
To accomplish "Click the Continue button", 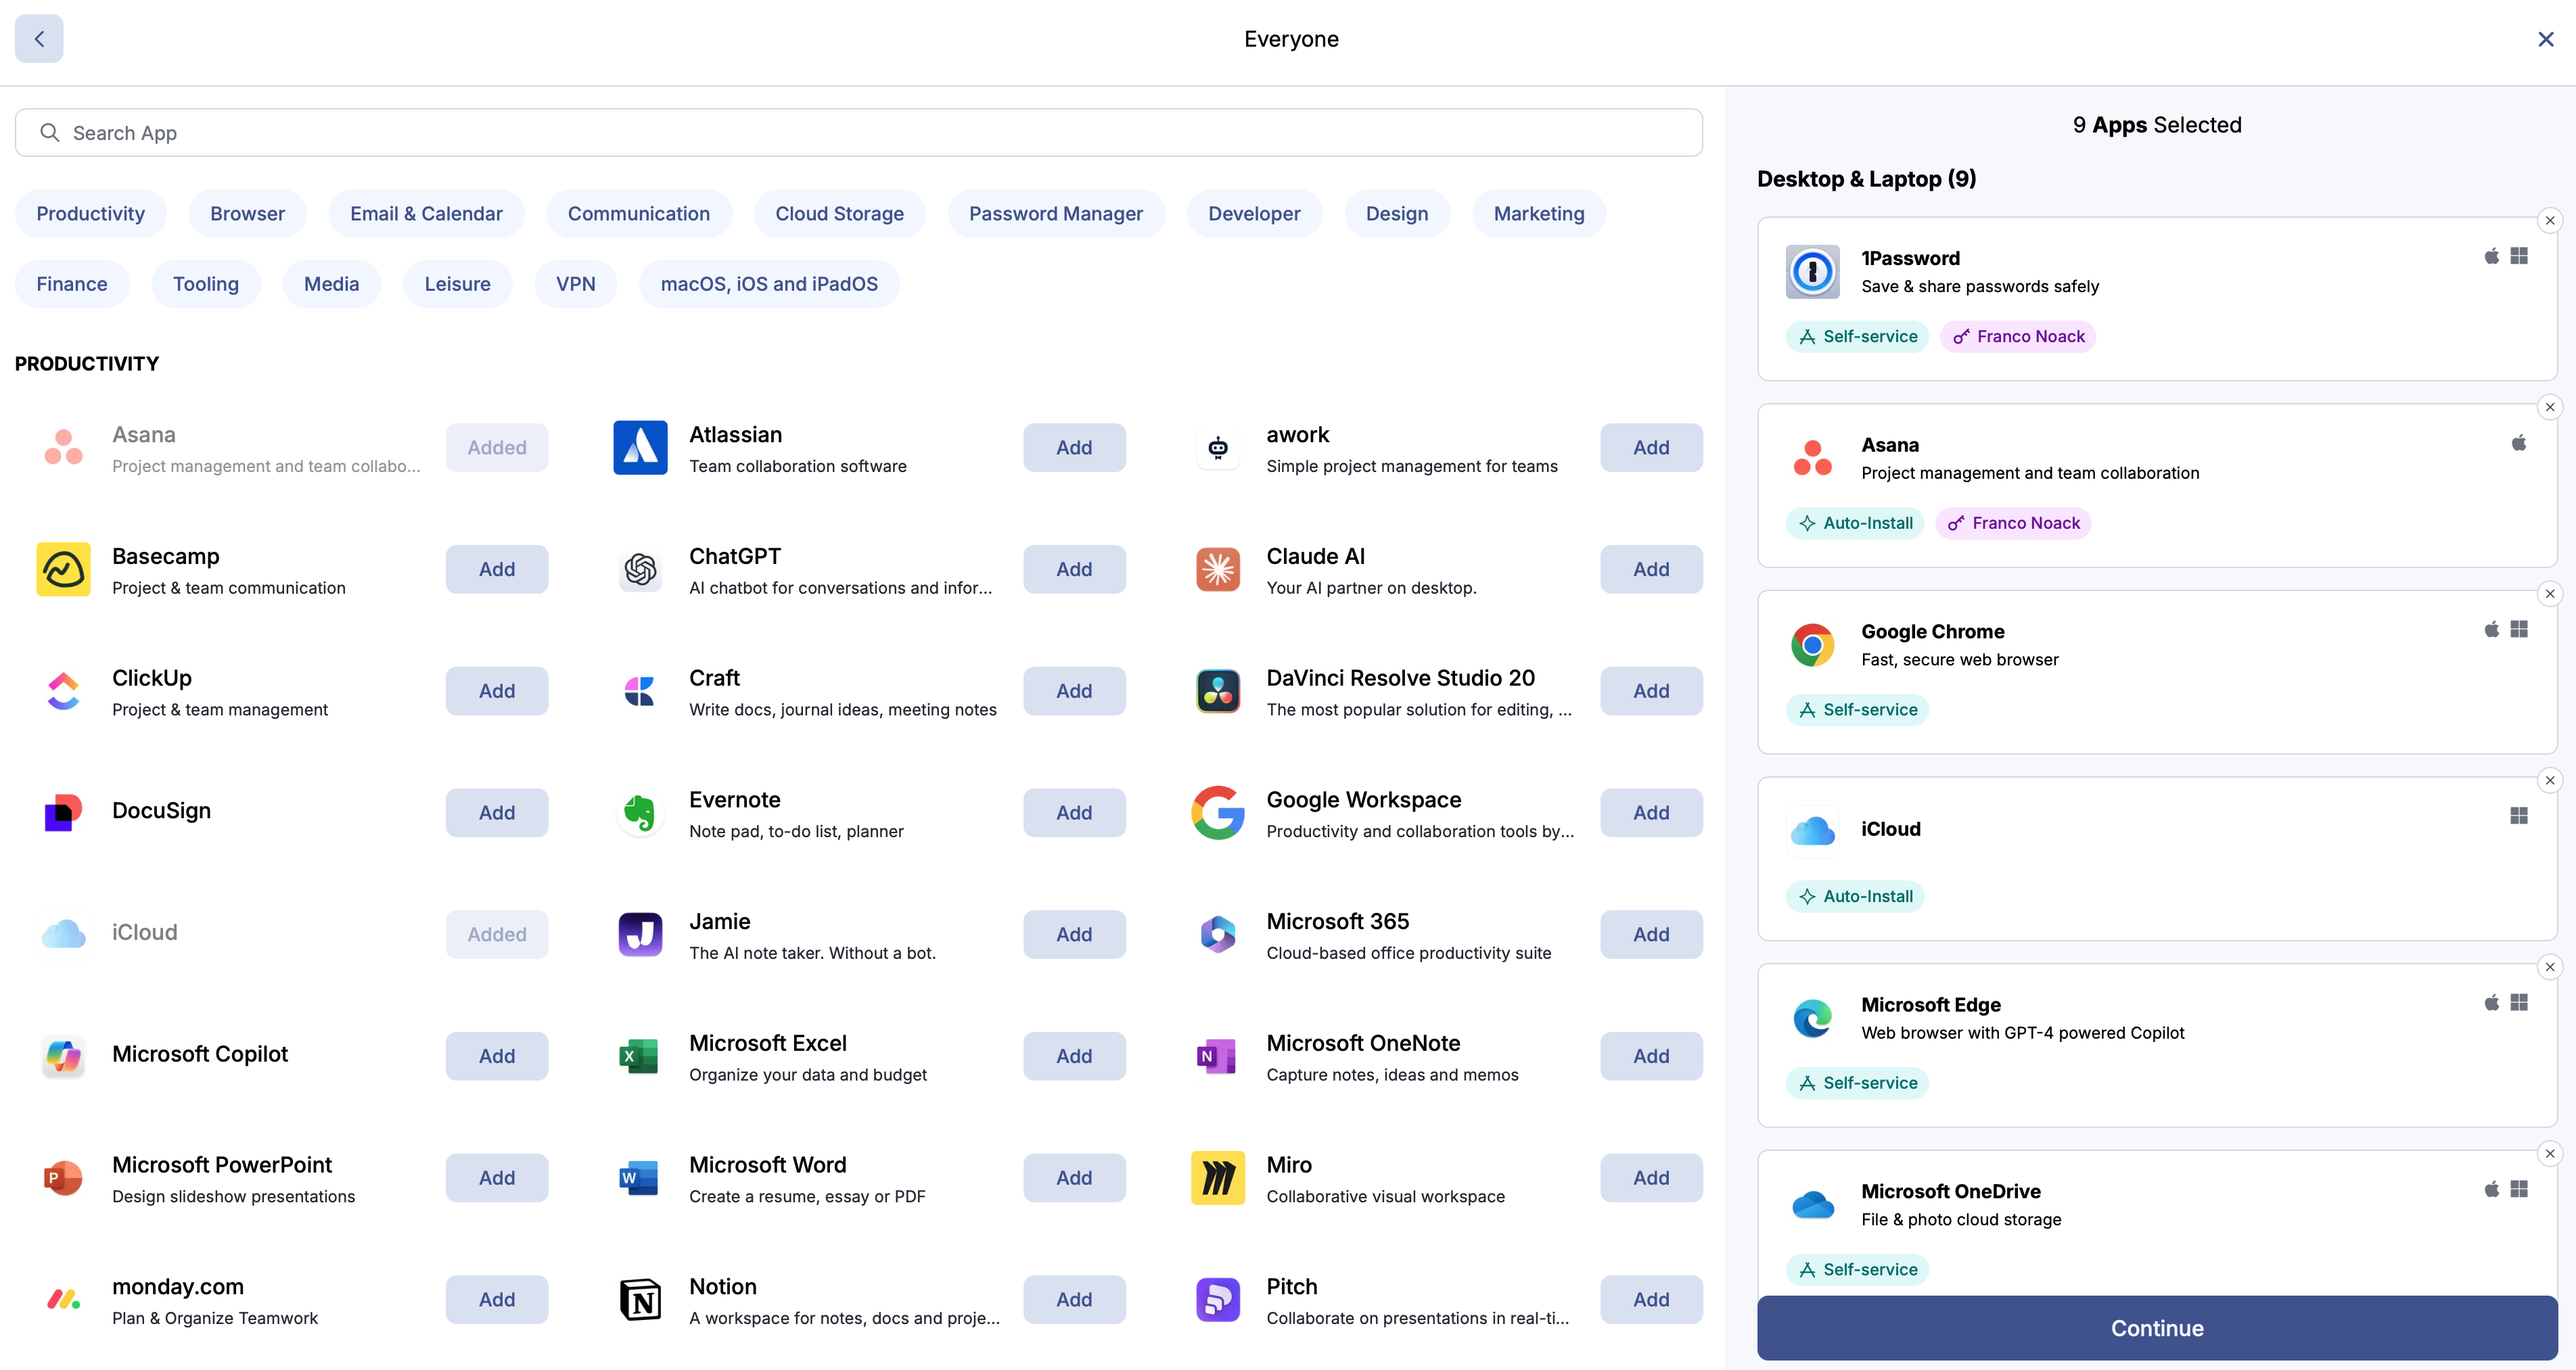I will (x=2157, y=1328).
